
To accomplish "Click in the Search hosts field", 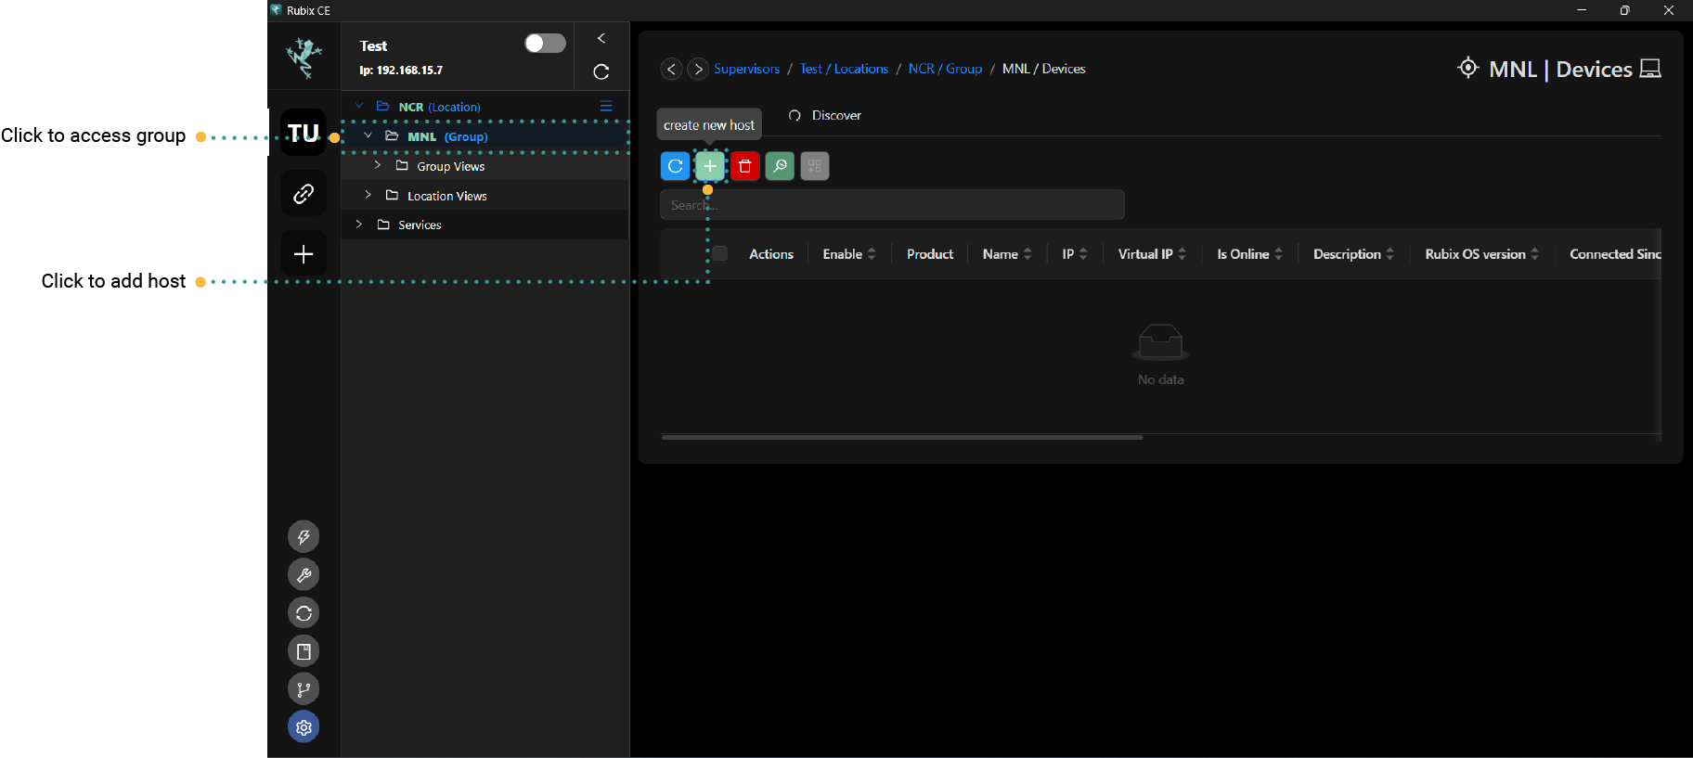I will point(892,205).
